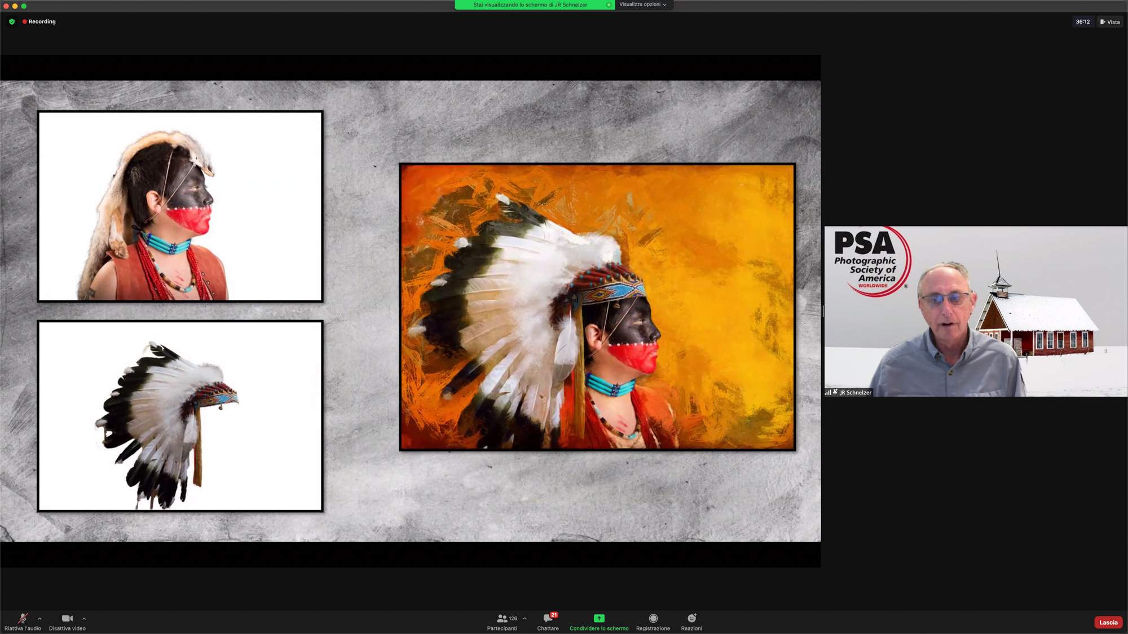Select JR Schnelzer video thumbnail

[x=976, y=311]
